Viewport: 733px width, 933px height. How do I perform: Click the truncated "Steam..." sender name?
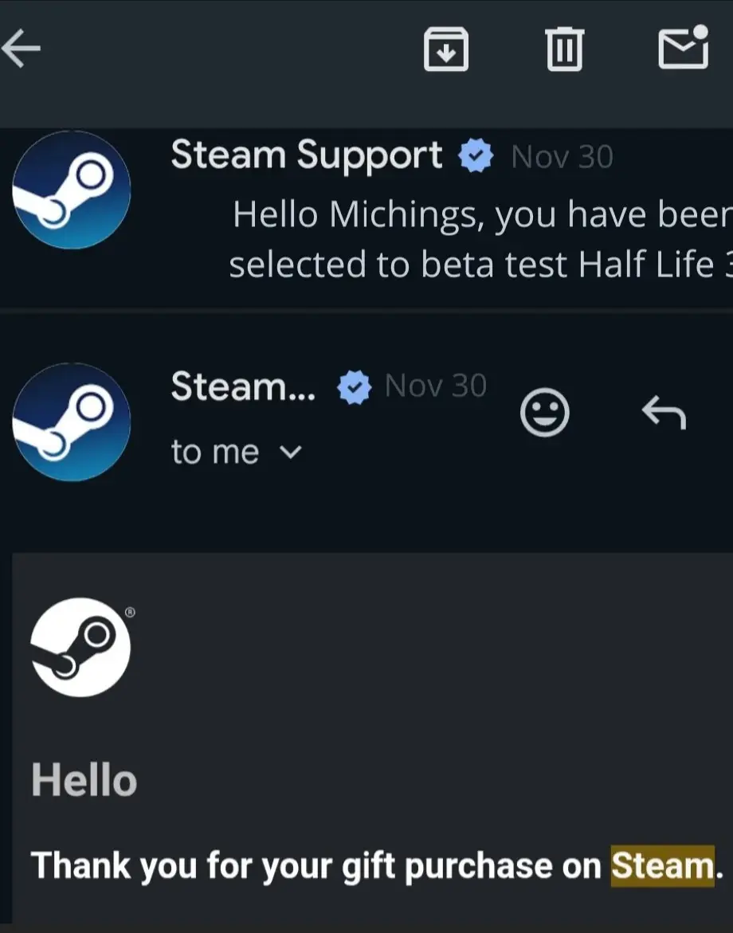click(242, 387)
